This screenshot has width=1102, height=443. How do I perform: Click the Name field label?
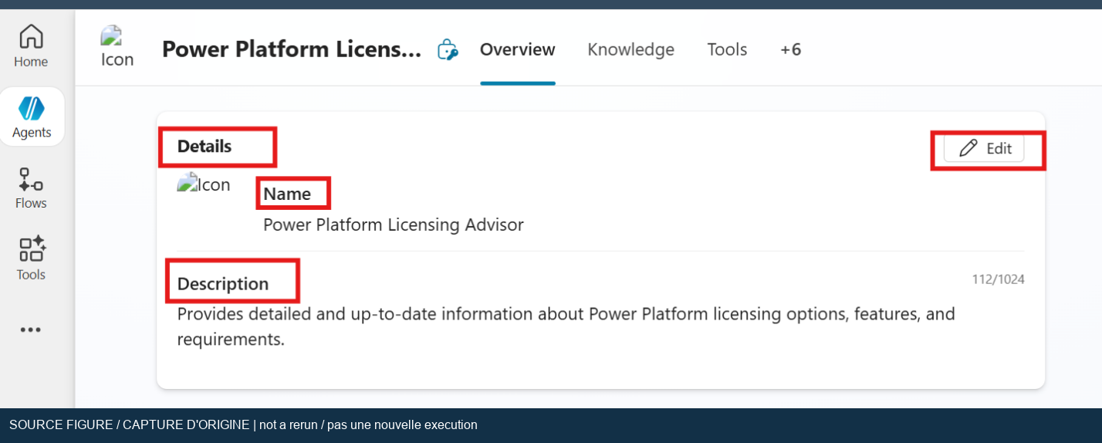pos(287,194)
